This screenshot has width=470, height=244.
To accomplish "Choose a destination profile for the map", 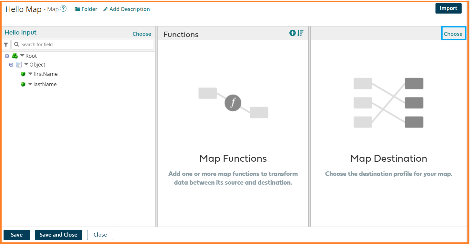I will 453,34.
